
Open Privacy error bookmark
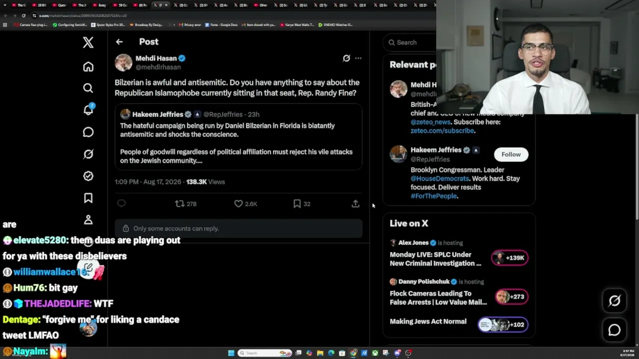click(190, 25)
